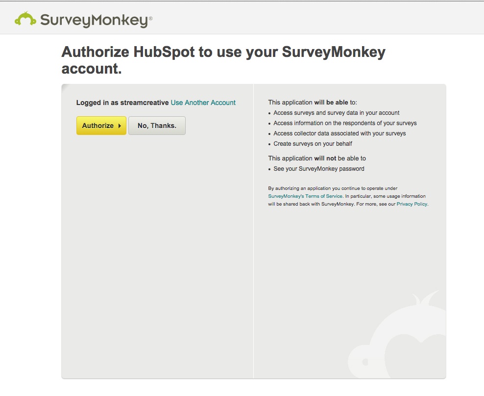The height and width of the screenshot is (396, 484).
Task: Open SurveyMonkey's Terms of Service
Action: click(305, 196)
